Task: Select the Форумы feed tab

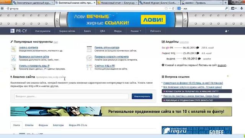Action: coord(43,125)
